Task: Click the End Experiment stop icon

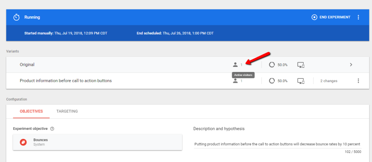Action: pyautogui.click(x=314, y=17)
